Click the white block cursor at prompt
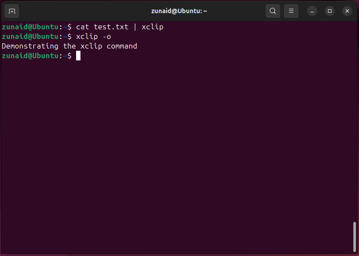The height and width of the screenshot is (256, 359). 78,56
